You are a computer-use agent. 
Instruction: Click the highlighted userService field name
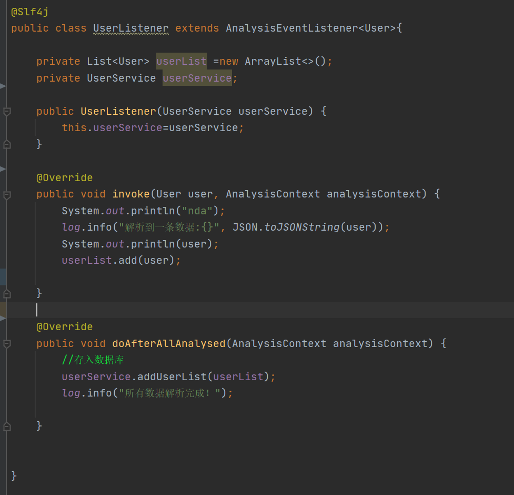(197, 78)
